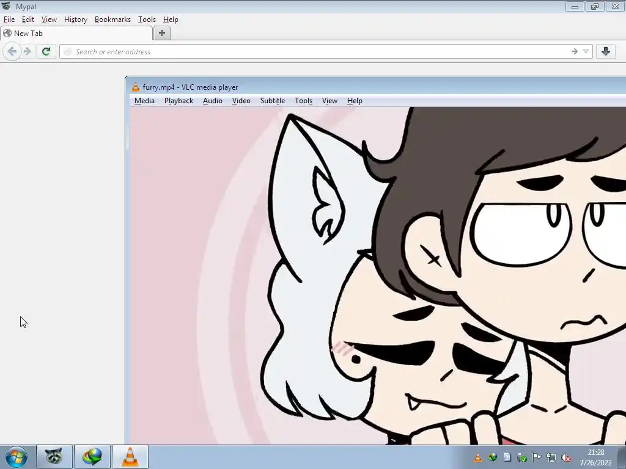Close the Mypal browser window
This screenshot has height=469, width=626.
click(615, 6)
